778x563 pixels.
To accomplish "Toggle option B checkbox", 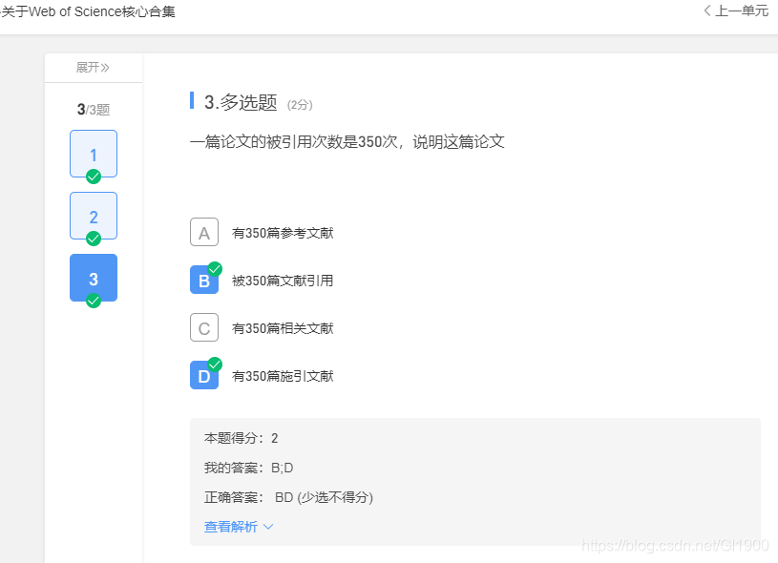I will tap(204, 280).
